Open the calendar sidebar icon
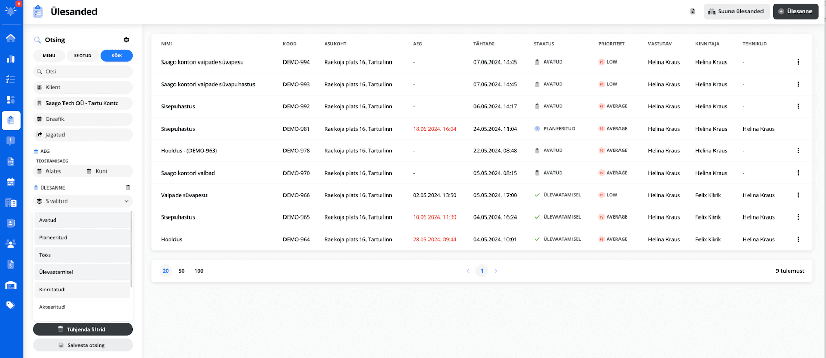 (11, 182)
